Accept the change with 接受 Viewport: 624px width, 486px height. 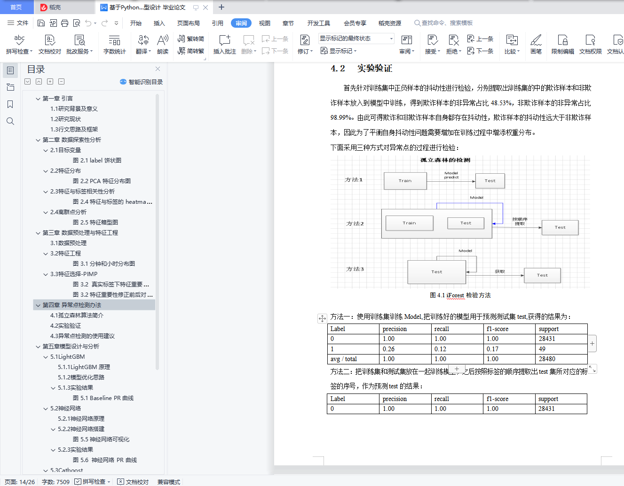[430, 45]
